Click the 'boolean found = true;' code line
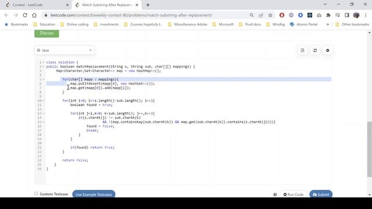The height and width of the screenshot is (209, 372). point(91,105)
